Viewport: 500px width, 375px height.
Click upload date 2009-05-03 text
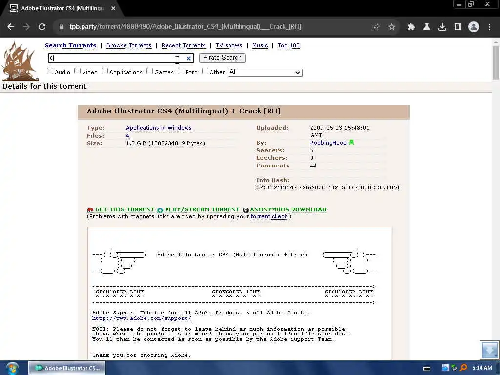click(340, 131)
